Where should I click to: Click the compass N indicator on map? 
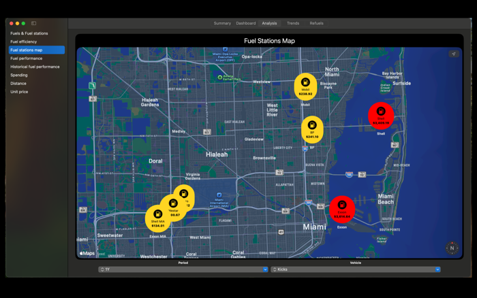tap(452, 248)
